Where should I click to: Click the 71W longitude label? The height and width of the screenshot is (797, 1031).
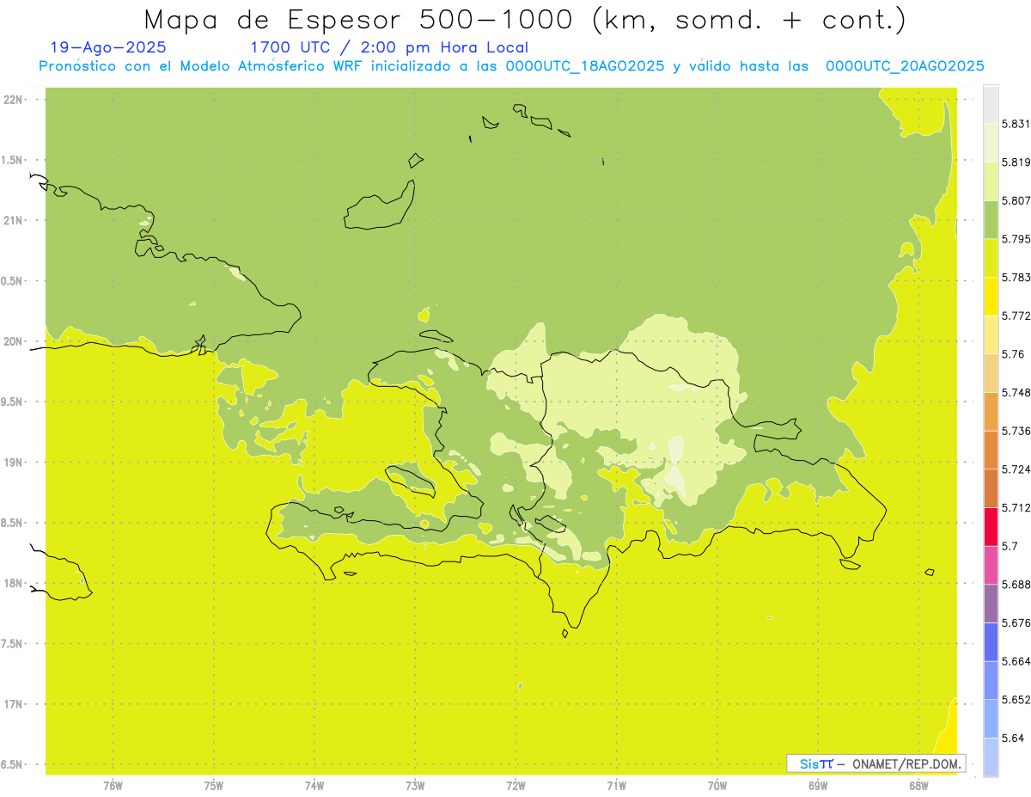[616, 786]
